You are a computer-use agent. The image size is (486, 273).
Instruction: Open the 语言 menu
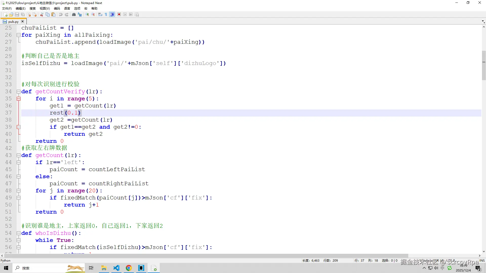(x=67, y=8)
